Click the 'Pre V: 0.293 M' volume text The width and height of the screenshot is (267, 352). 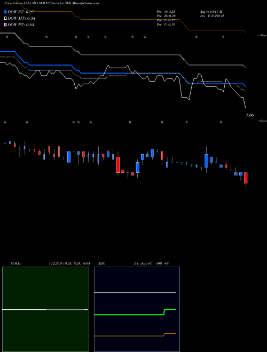(x=212, y=16)
